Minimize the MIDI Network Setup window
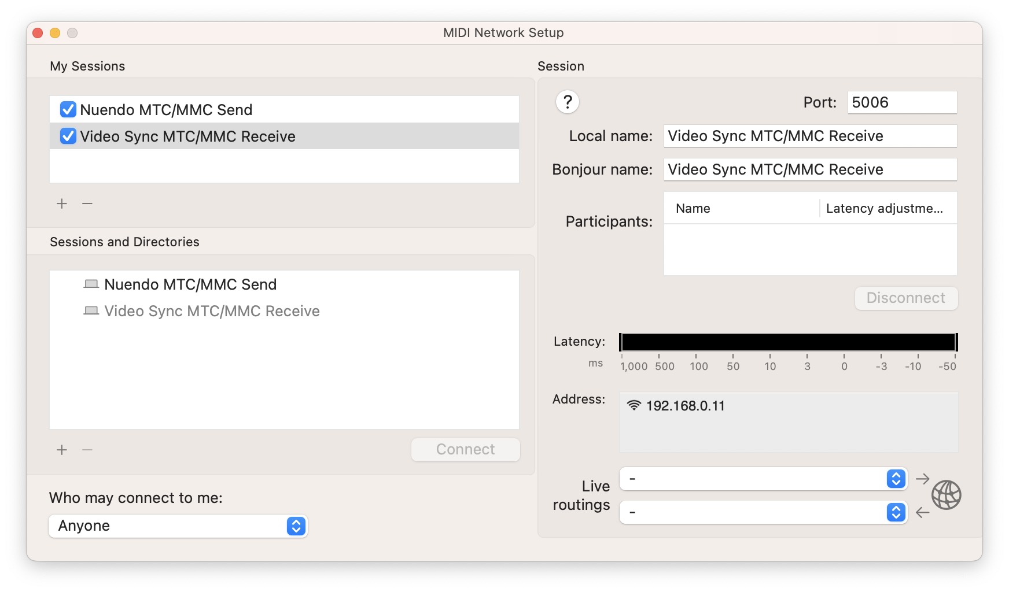1009x592 pixels. tap(55, 33)
